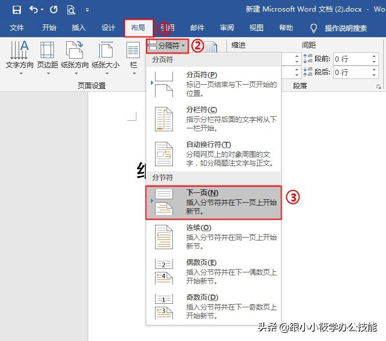386x341 pixels.
Task: Click the Undo arrow icon
Action: coord(33,10)
